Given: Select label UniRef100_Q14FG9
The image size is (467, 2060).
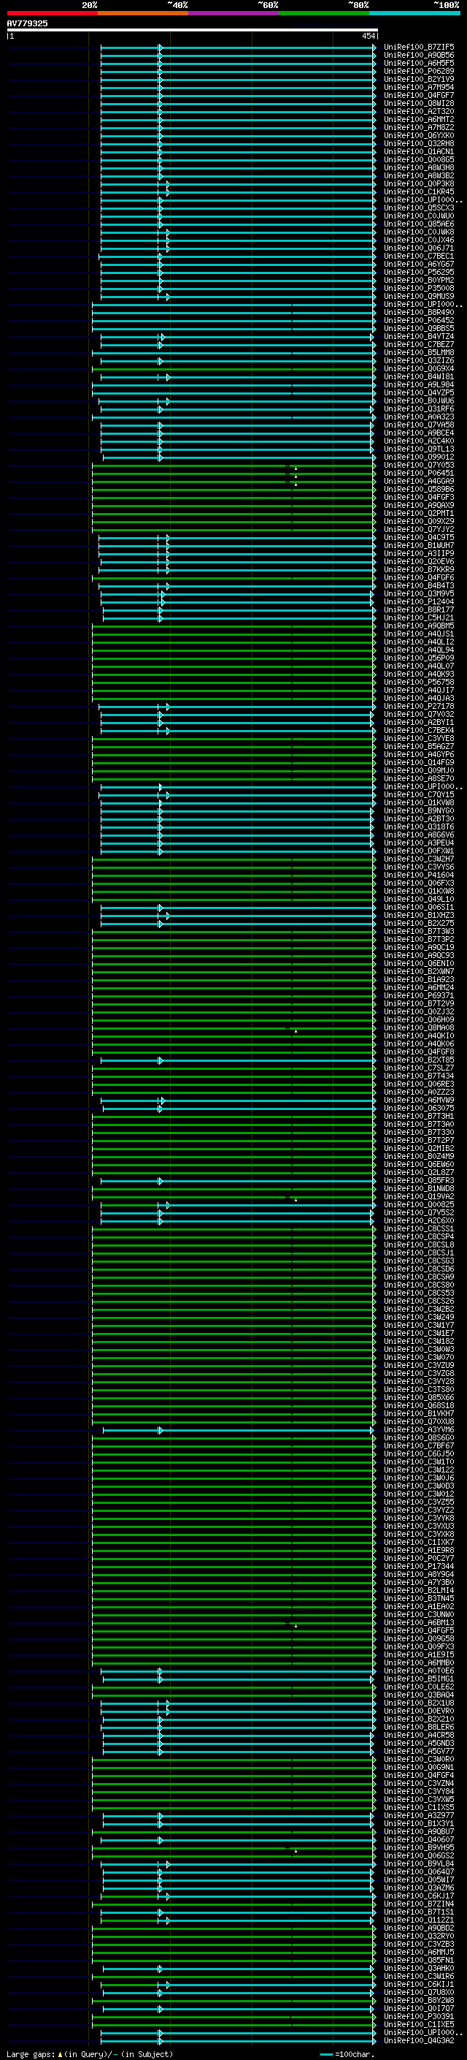Looking at the screenshot, I should click(x=419, y=762).
